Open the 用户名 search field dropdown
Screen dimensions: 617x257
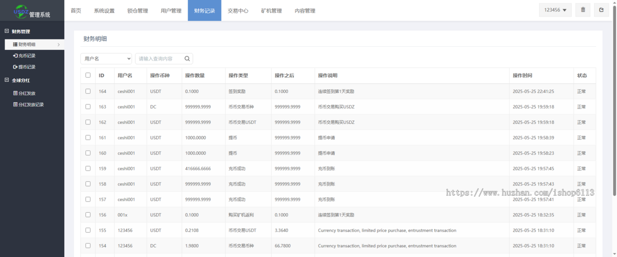[x=106, y=59]
